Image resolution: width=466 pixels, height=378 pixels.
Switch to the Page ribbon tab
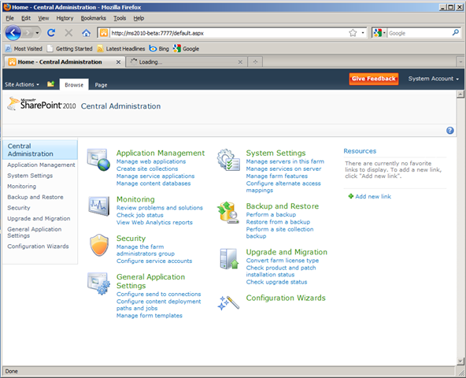point(101,85)
